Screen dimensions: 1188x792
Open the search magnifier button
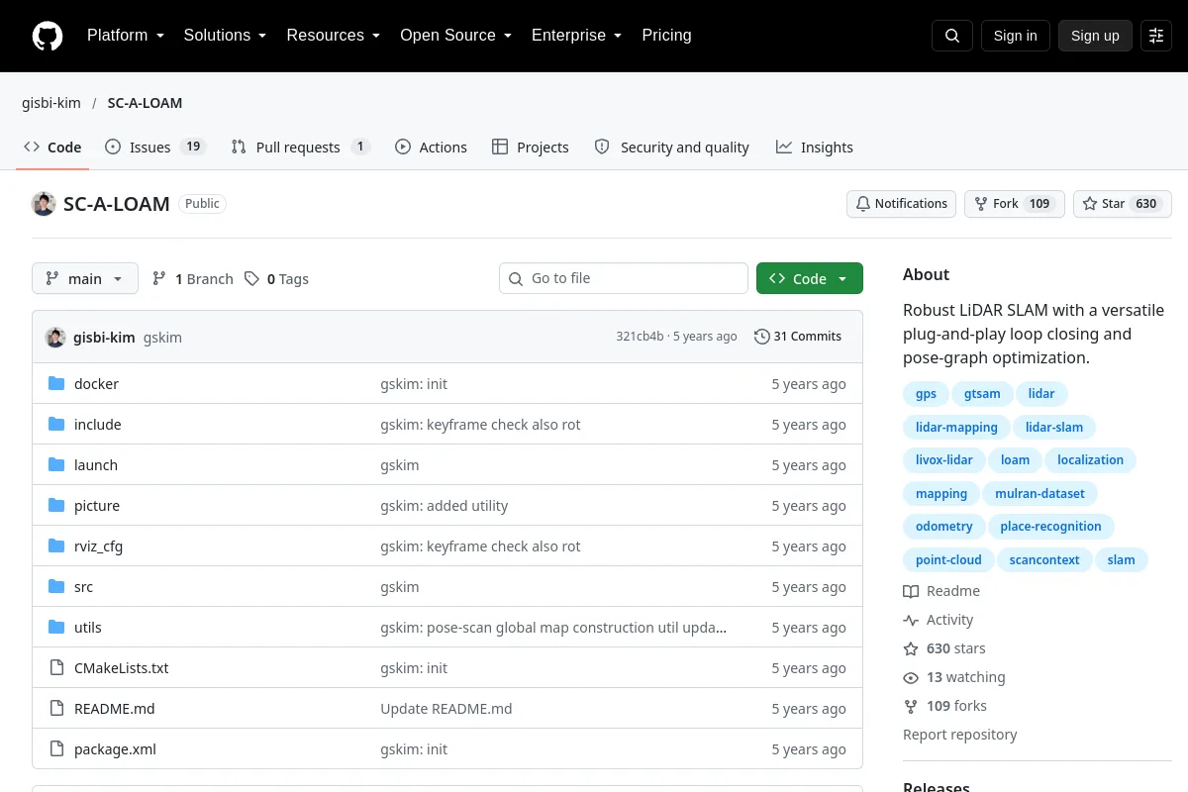click(952, 36)
